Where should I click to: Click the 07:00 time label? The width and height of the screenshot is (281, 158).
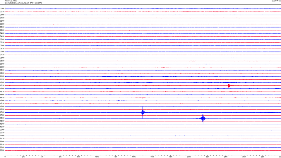coord(2,51)
